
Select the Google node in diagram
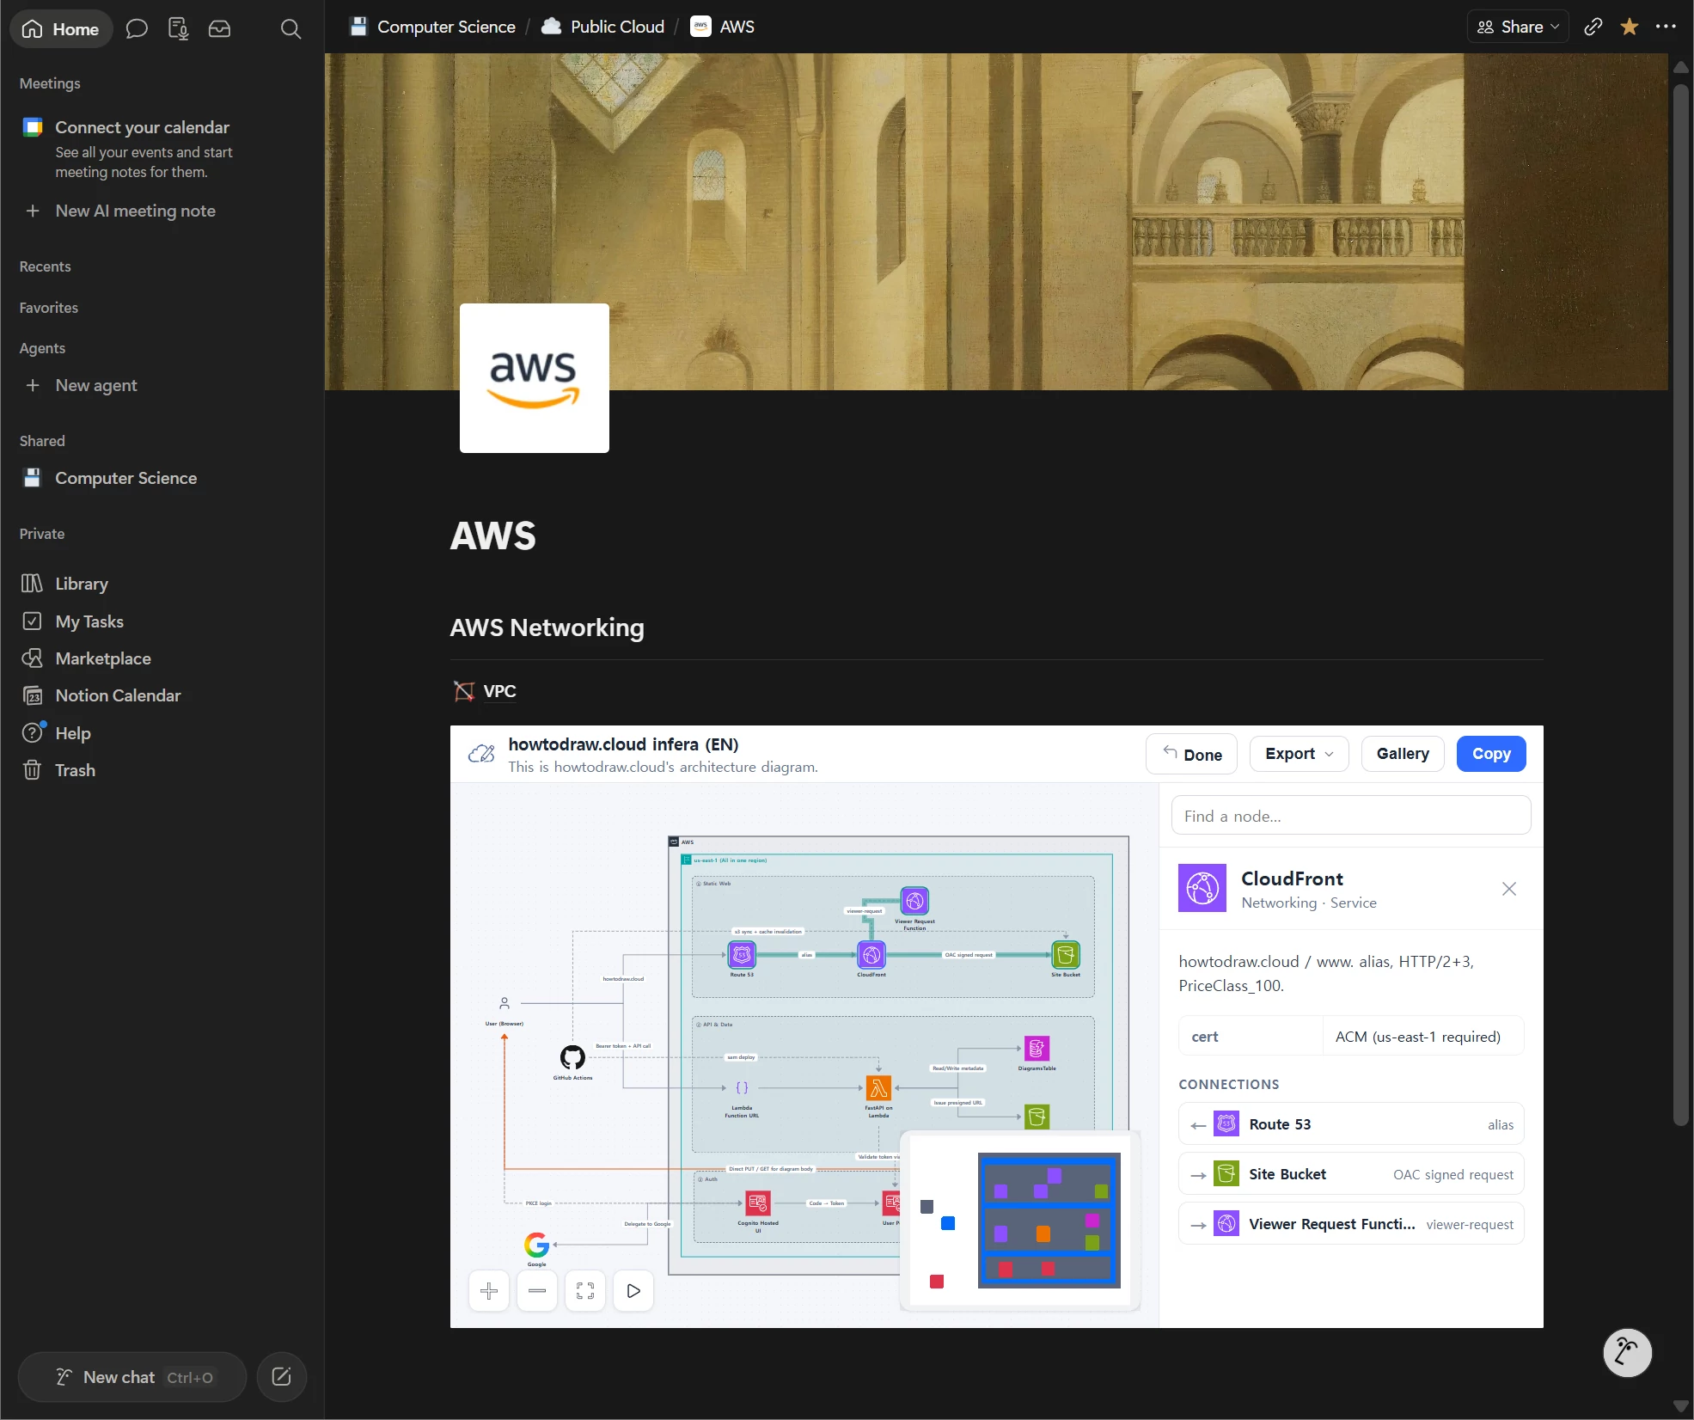[x=537, y=1244]
